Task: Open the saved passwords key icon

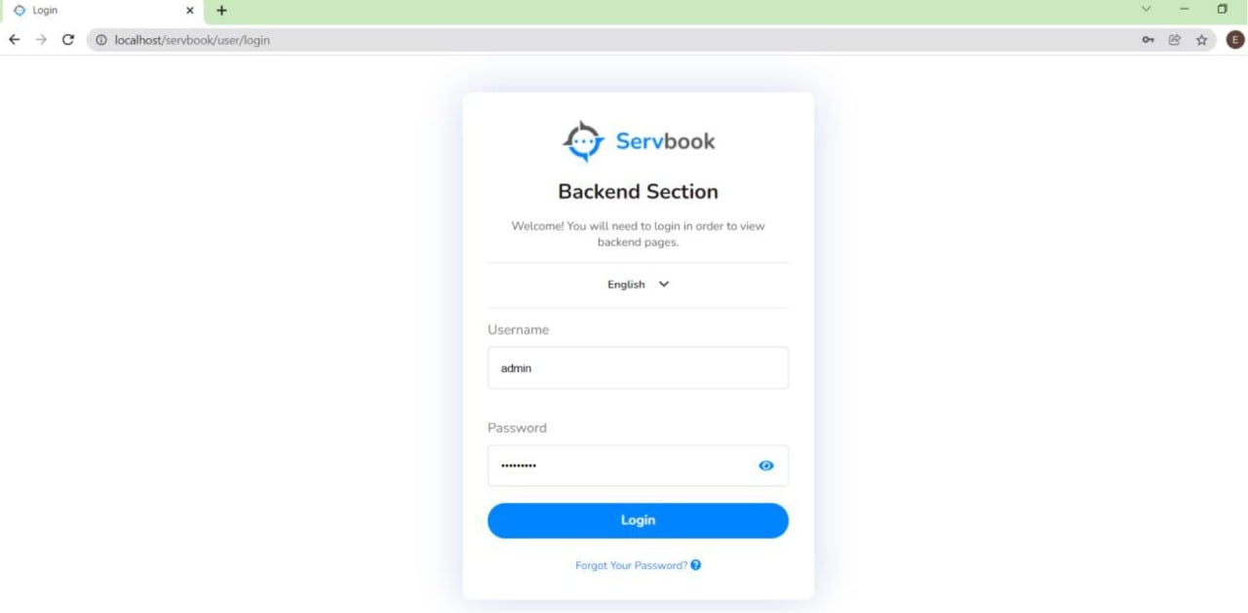Action: pyautogui.click(x=1149, y=40)
